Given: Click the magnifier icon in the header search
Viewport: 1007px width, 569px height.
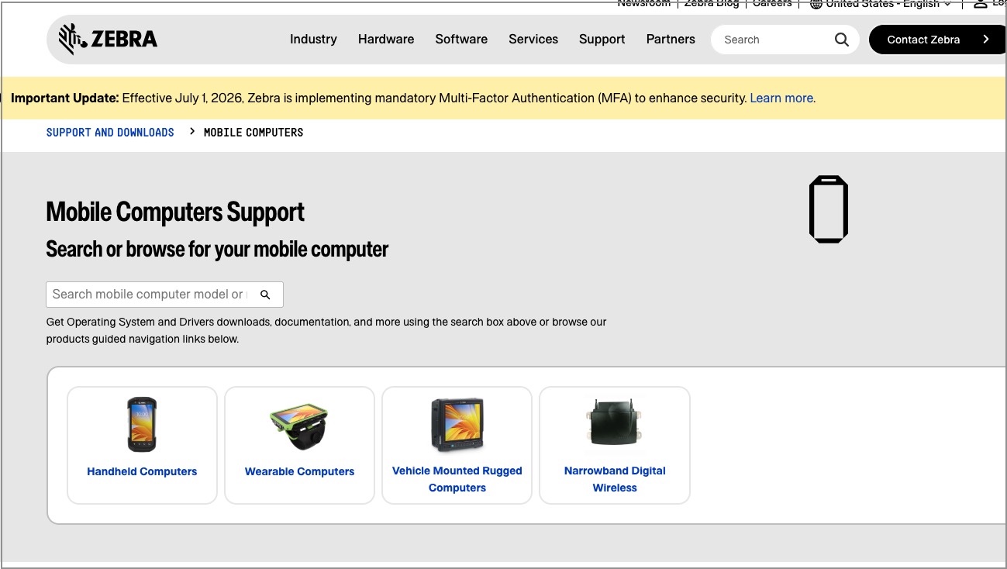Looking at the screenshot, I should pyautogui.click(x=842, y=40).
